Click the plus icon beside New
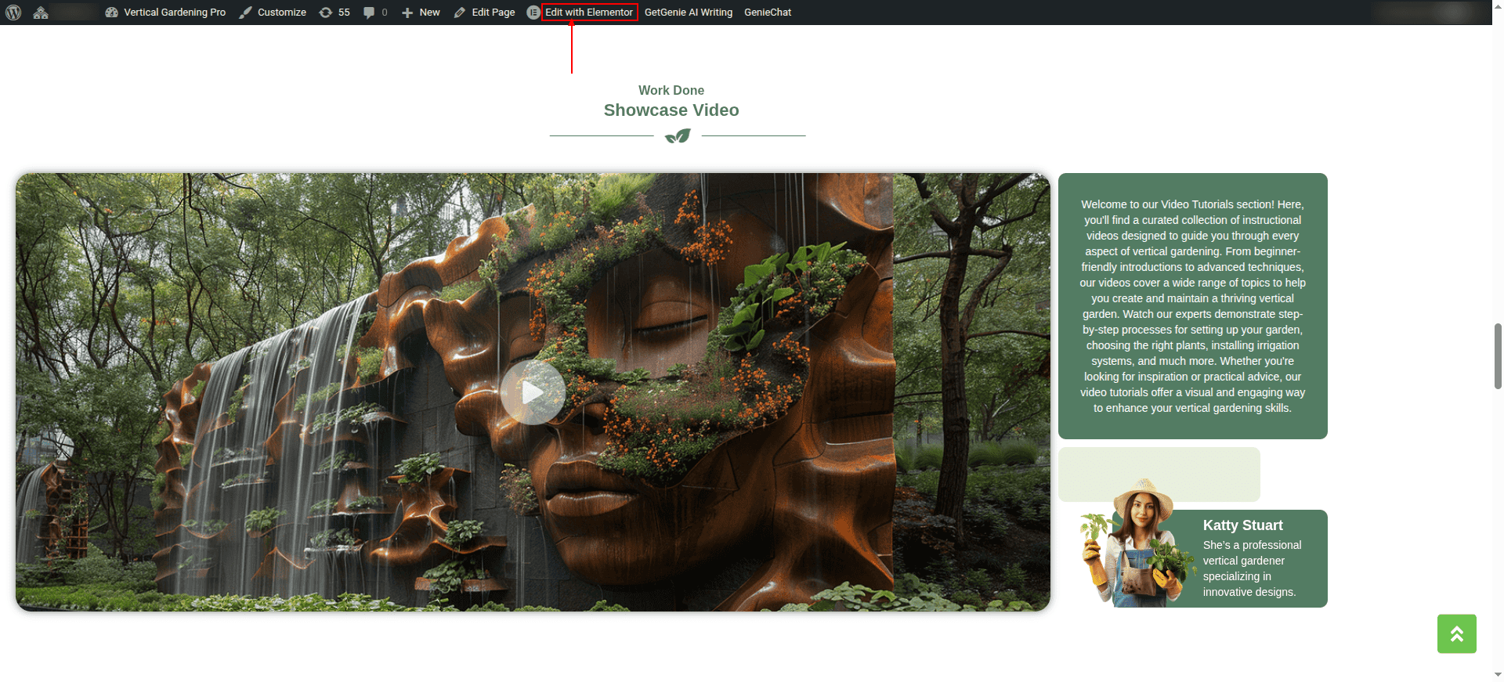The image size is (1504, 682). [x=407, y=13]
